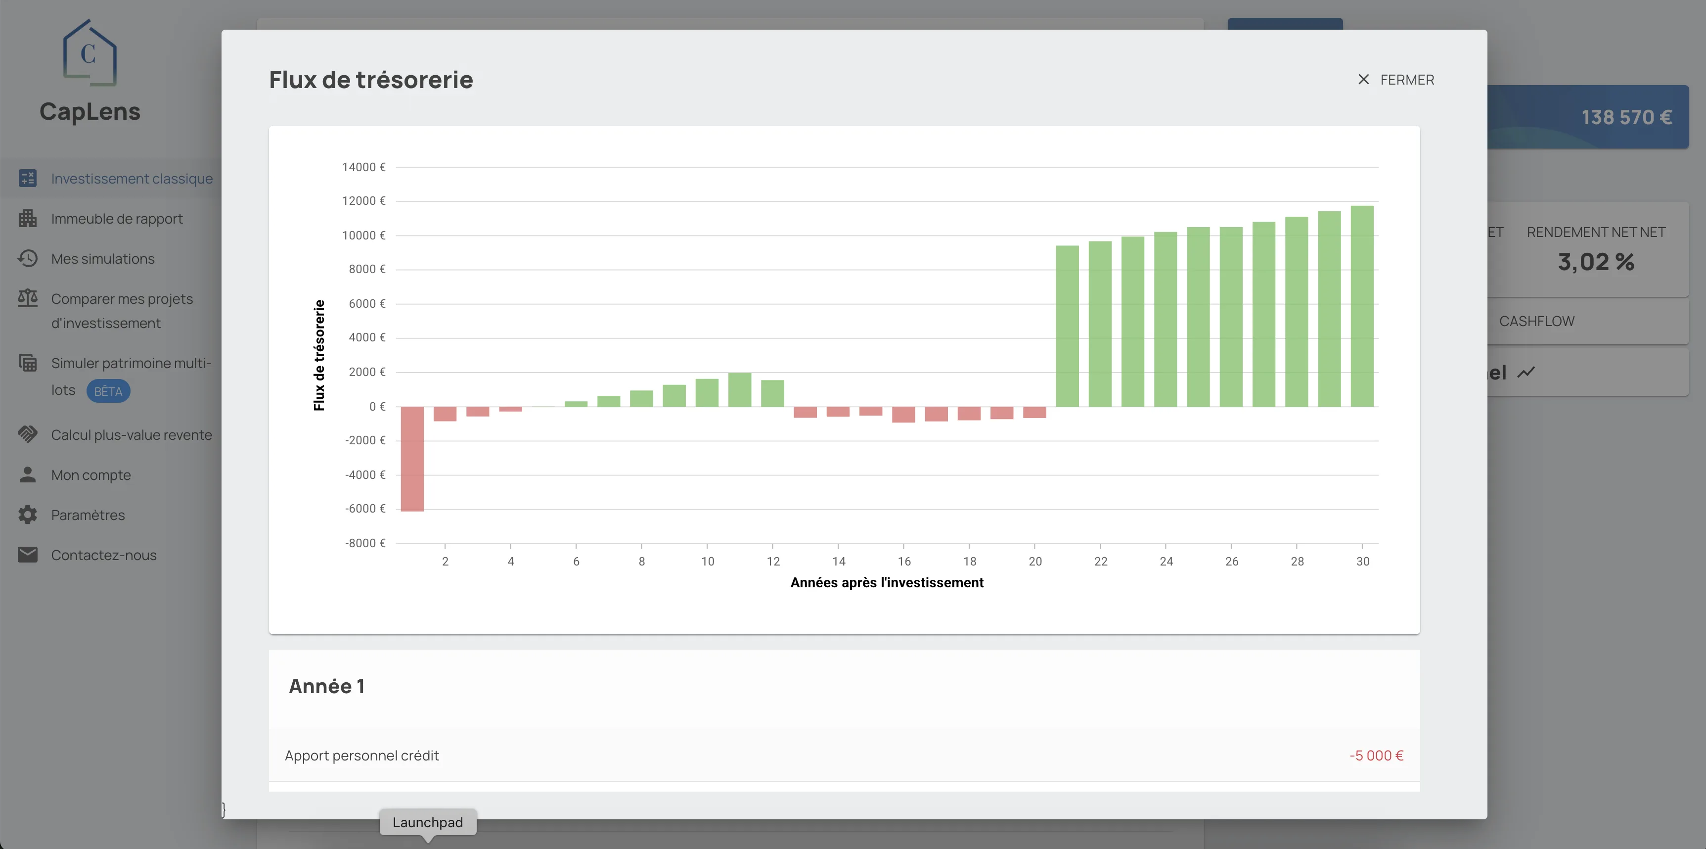Select Comparer mes projets d'investissement

click(122, 311)
